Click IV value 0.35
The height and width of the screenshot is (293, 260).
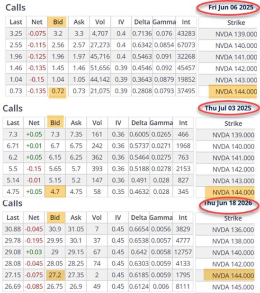(118, 191)
